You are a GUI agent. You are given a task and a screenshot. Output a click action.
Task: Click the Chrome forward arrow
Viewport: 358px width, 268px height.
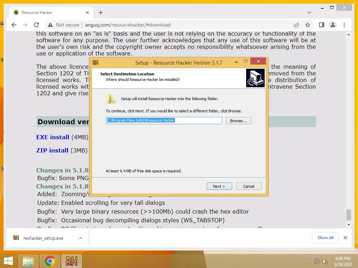click(x=25, y=25)
